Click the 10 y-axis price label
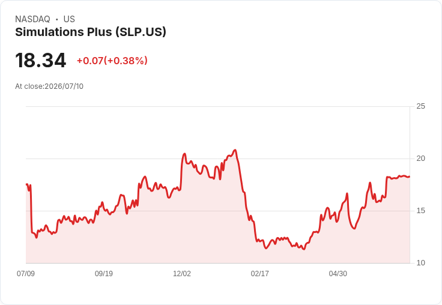442x305 pixels. click(x=420, y=263)
